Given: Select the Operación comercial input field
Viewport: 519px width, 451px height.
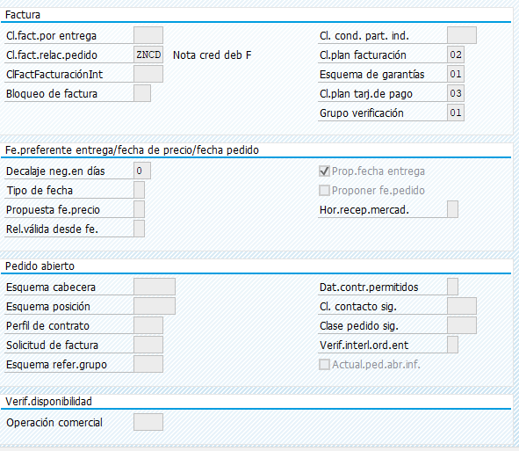Looking at the screenshot, I should point(148,422).
